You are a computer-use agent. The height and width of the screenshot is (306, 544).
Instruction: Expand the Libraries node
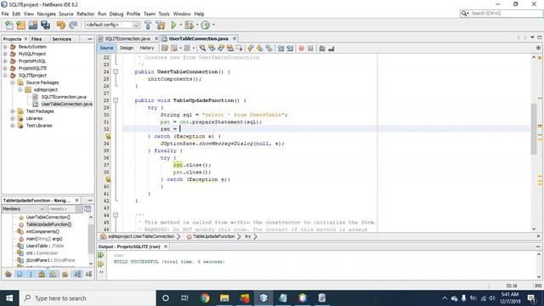coord(13,118)
